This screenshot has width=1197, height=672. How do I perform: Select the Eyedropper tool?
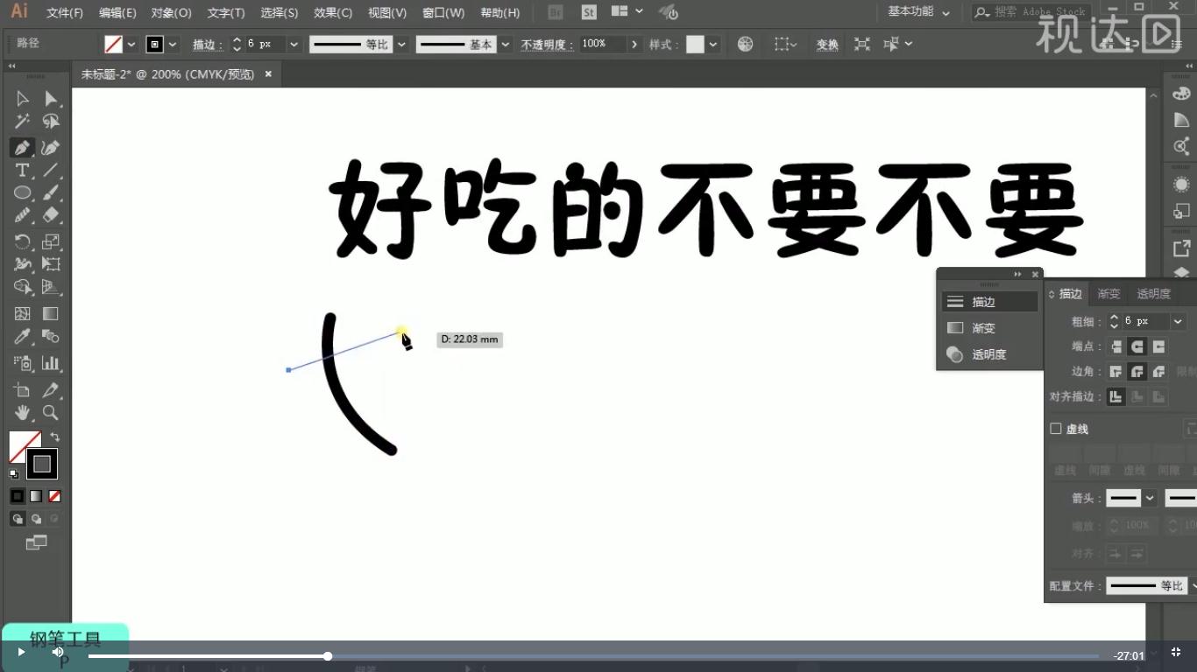(22, 336)
